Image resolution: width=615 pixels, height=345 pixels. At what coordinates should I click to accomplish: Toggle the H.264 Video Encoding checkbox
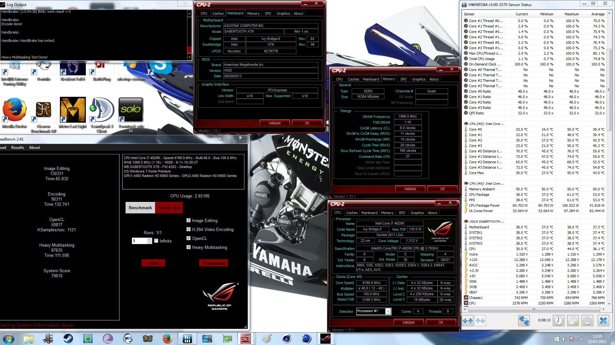(188, 229)
